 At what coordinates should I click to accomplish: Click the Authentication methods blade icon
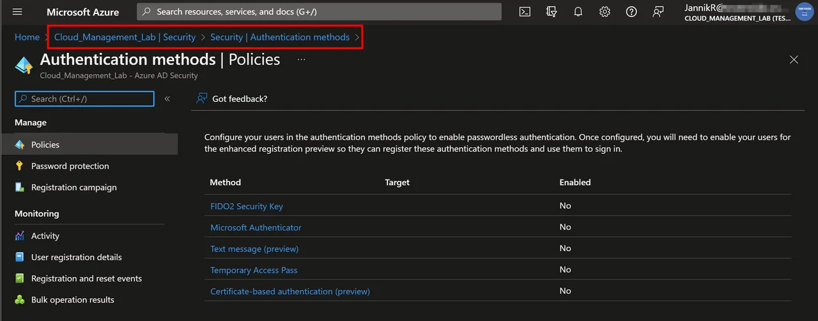[24, 65]
